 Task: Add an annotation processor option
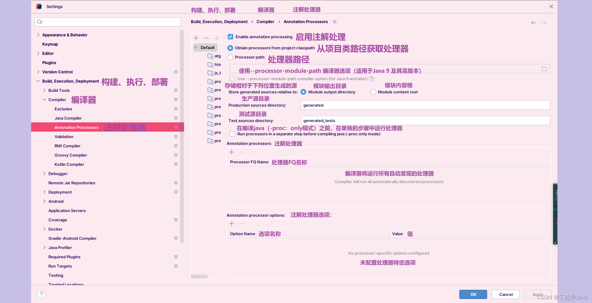(x=232, y=223)
